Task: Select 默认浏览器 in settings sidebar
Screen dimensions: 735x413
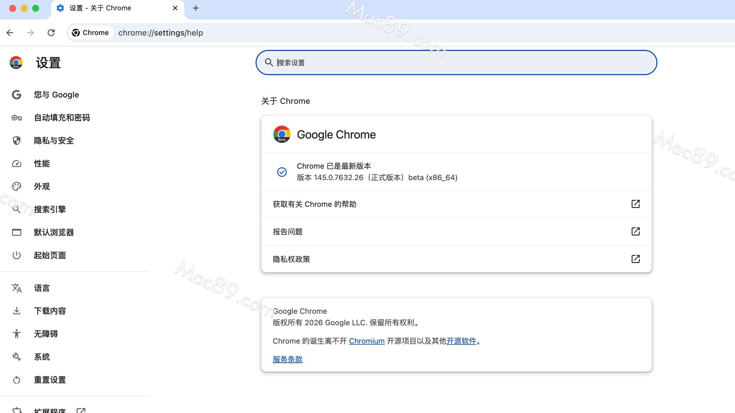Action: [x=54, y=233]
